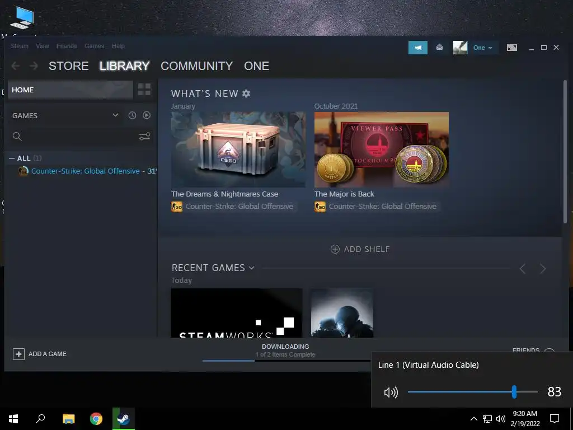
Task: Open the ONE profile tab
Action: pos(256,66)
